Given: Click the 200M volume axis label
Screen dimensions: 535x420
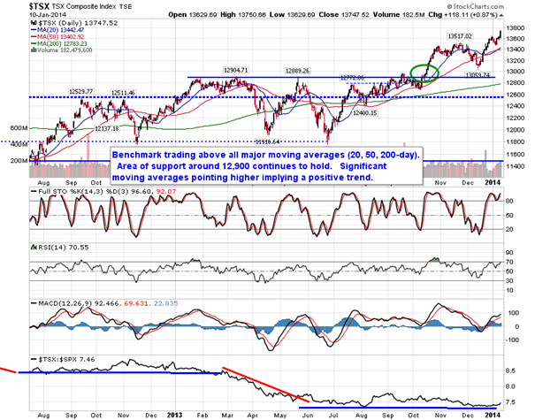Looking at the screenshot, I should pos(19,161).
